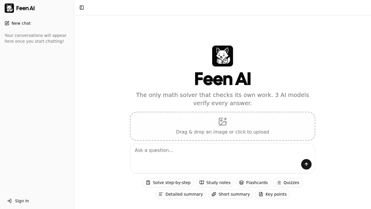This screenshot has height=209, width=371.
Task: Toggle the sidebar panel icon
Action: [81, 8]
